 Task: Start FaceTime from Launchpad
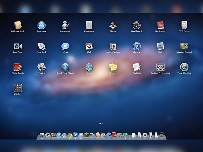(18, 46)
